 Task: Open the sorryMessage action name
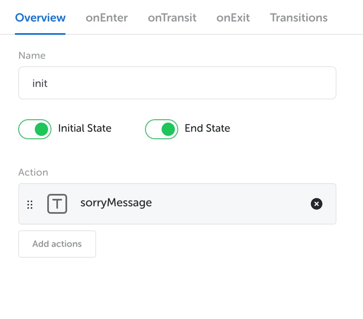[116, 203]
